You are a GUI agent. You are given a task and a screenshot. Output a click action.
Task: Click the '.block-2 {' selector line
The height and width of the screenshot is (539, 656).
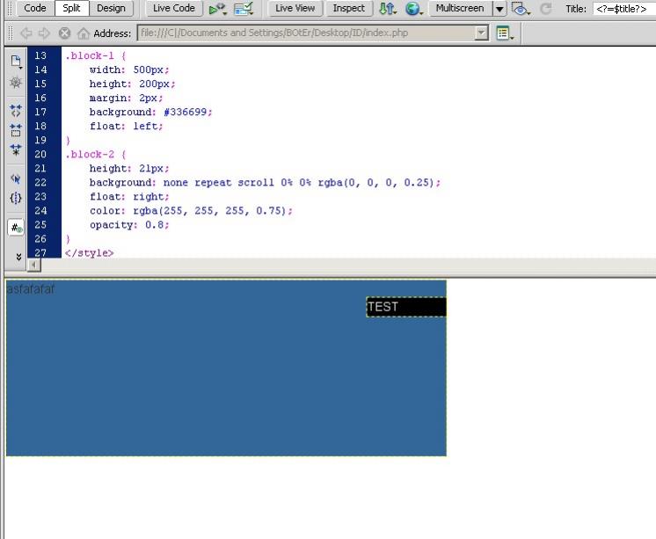[95, 155]
